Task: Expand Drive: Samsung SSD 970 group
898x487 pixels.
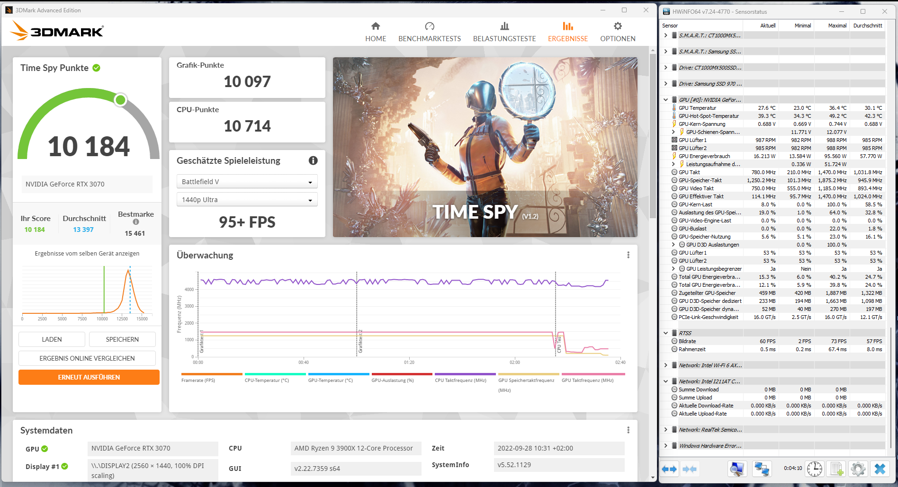Action: point(665,84)
